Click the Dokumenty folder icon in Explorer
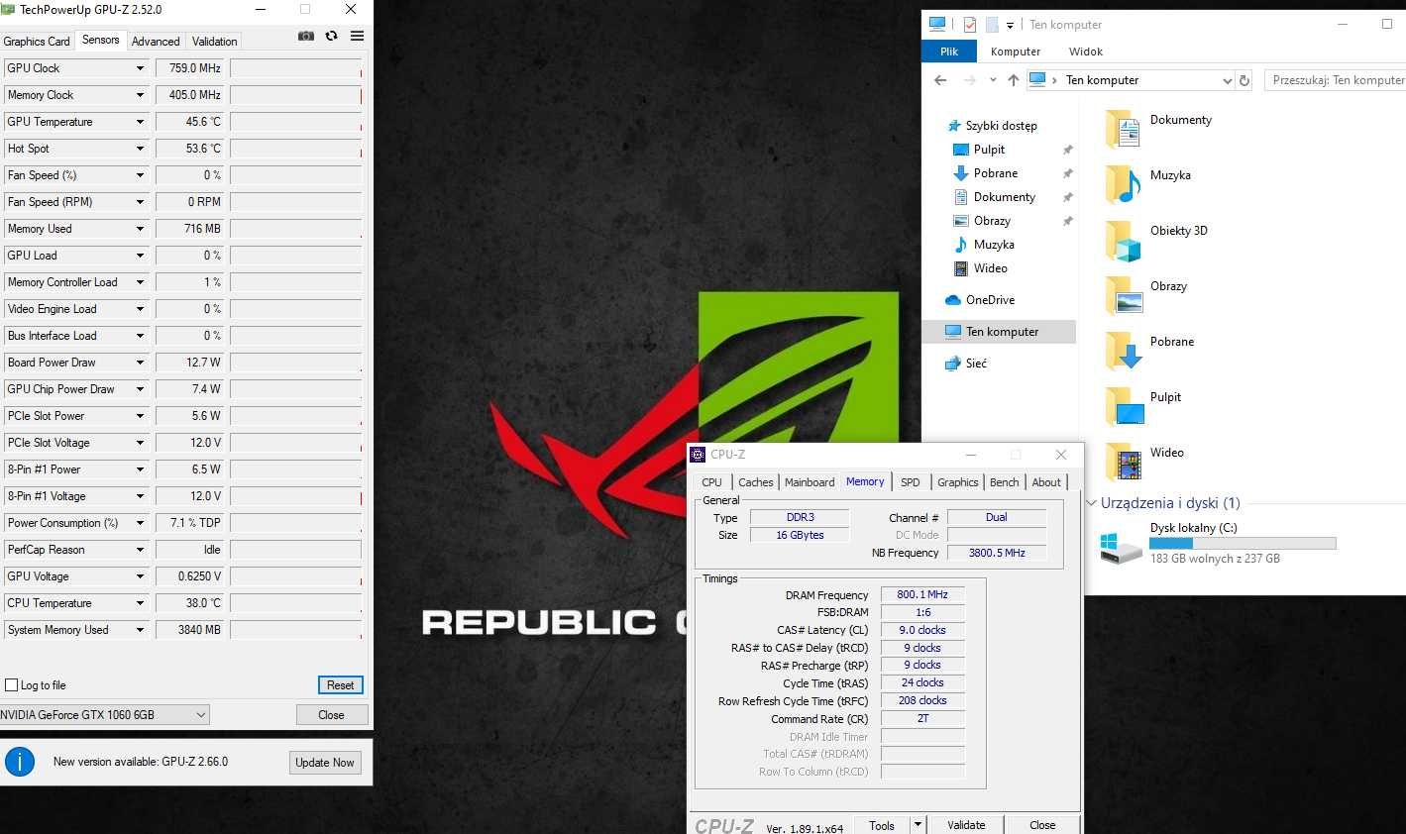This screenshot has width=1406, height=834. [x=1123, y=129]
